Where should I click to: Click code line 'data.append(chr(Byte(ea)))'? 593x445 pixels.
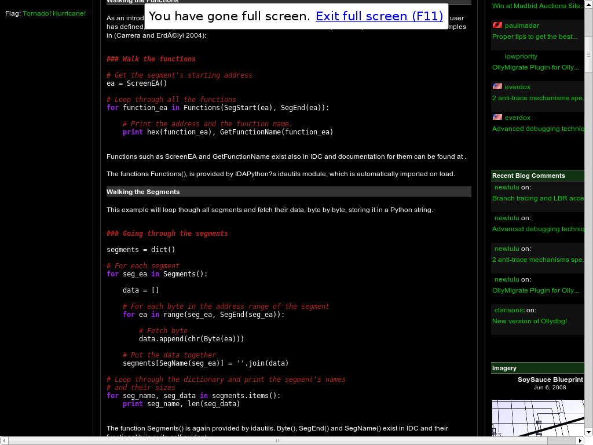(191, 338)
